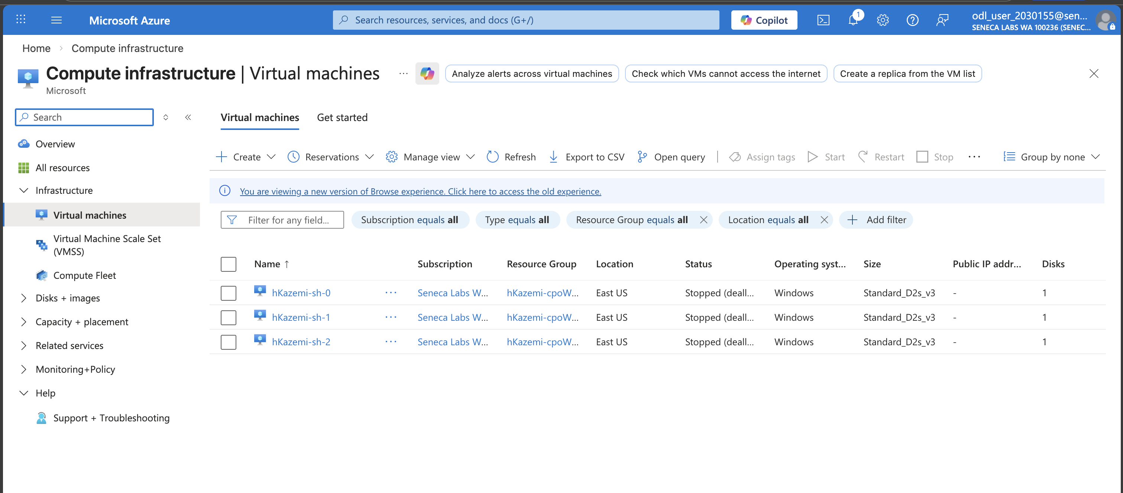The height and width of the screenshot is (493, 1123).
Task: Click Create a replica from VM list
Action: pos(907,74)
